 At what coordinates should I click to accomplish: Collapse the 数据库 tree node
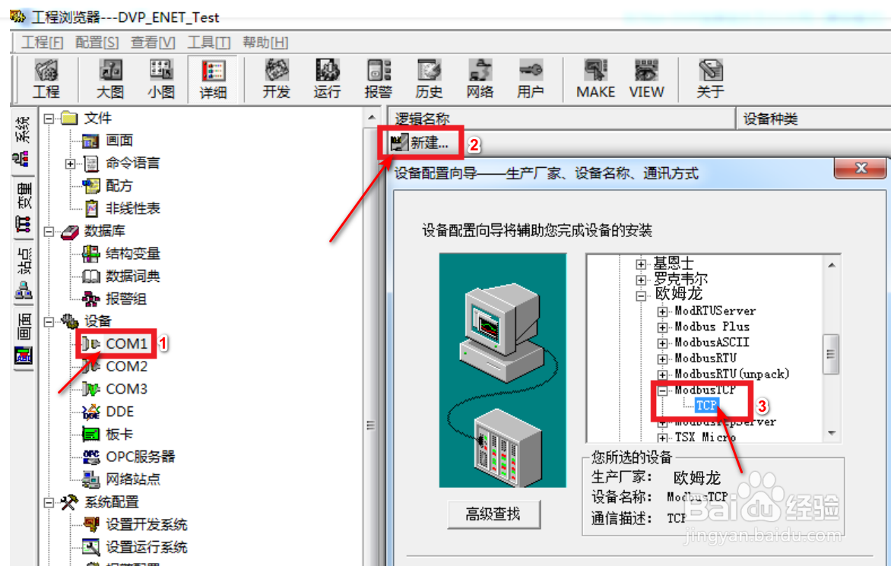(x=49, y=232)
